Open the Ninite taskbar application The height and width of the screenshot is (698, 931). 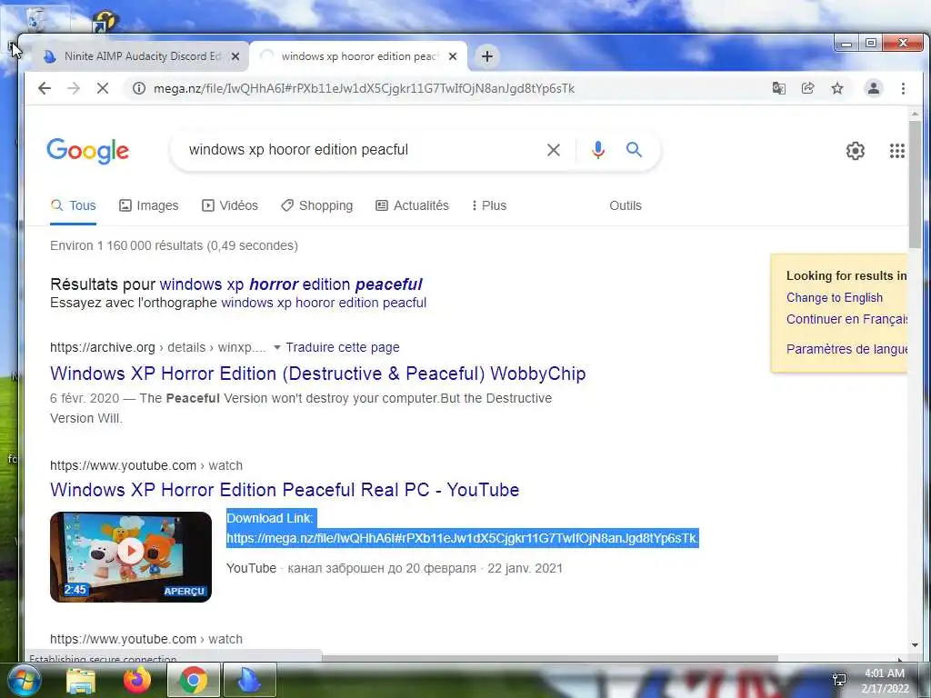[249, 680]
